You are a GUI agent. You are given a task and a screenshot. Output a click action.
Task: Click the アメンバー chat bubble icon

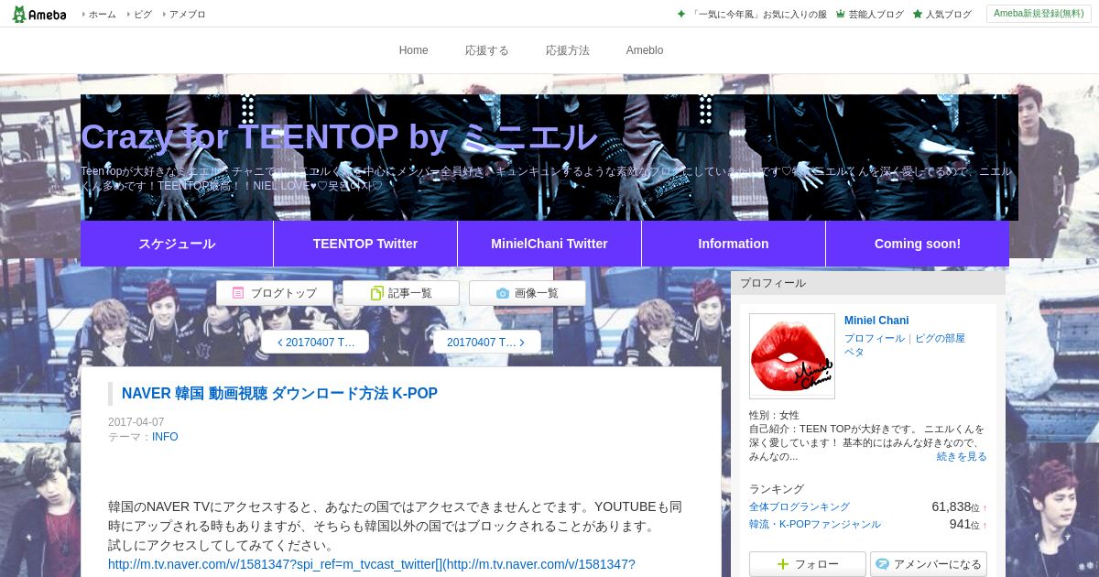(x=882, y=564)
